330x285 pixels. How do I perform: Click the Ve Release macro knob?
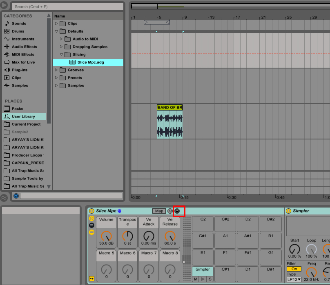pyautogui.click(x=170, y=236)
